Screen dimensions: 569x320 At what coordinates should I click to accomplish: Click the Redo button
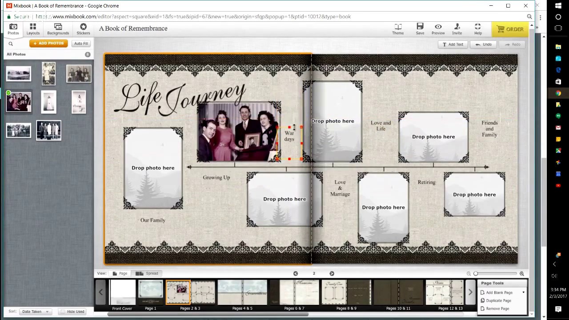(x=512, y=44)
